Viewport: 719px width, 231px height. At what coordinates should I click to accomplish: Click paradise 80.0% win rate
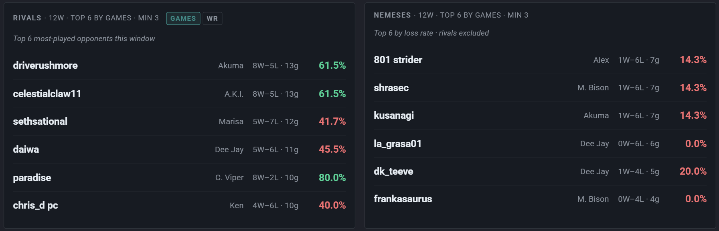[x=332, y=177]
